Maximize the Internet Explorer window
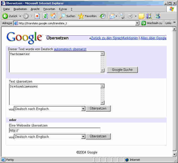178x163 pixels. click(170, 4)
